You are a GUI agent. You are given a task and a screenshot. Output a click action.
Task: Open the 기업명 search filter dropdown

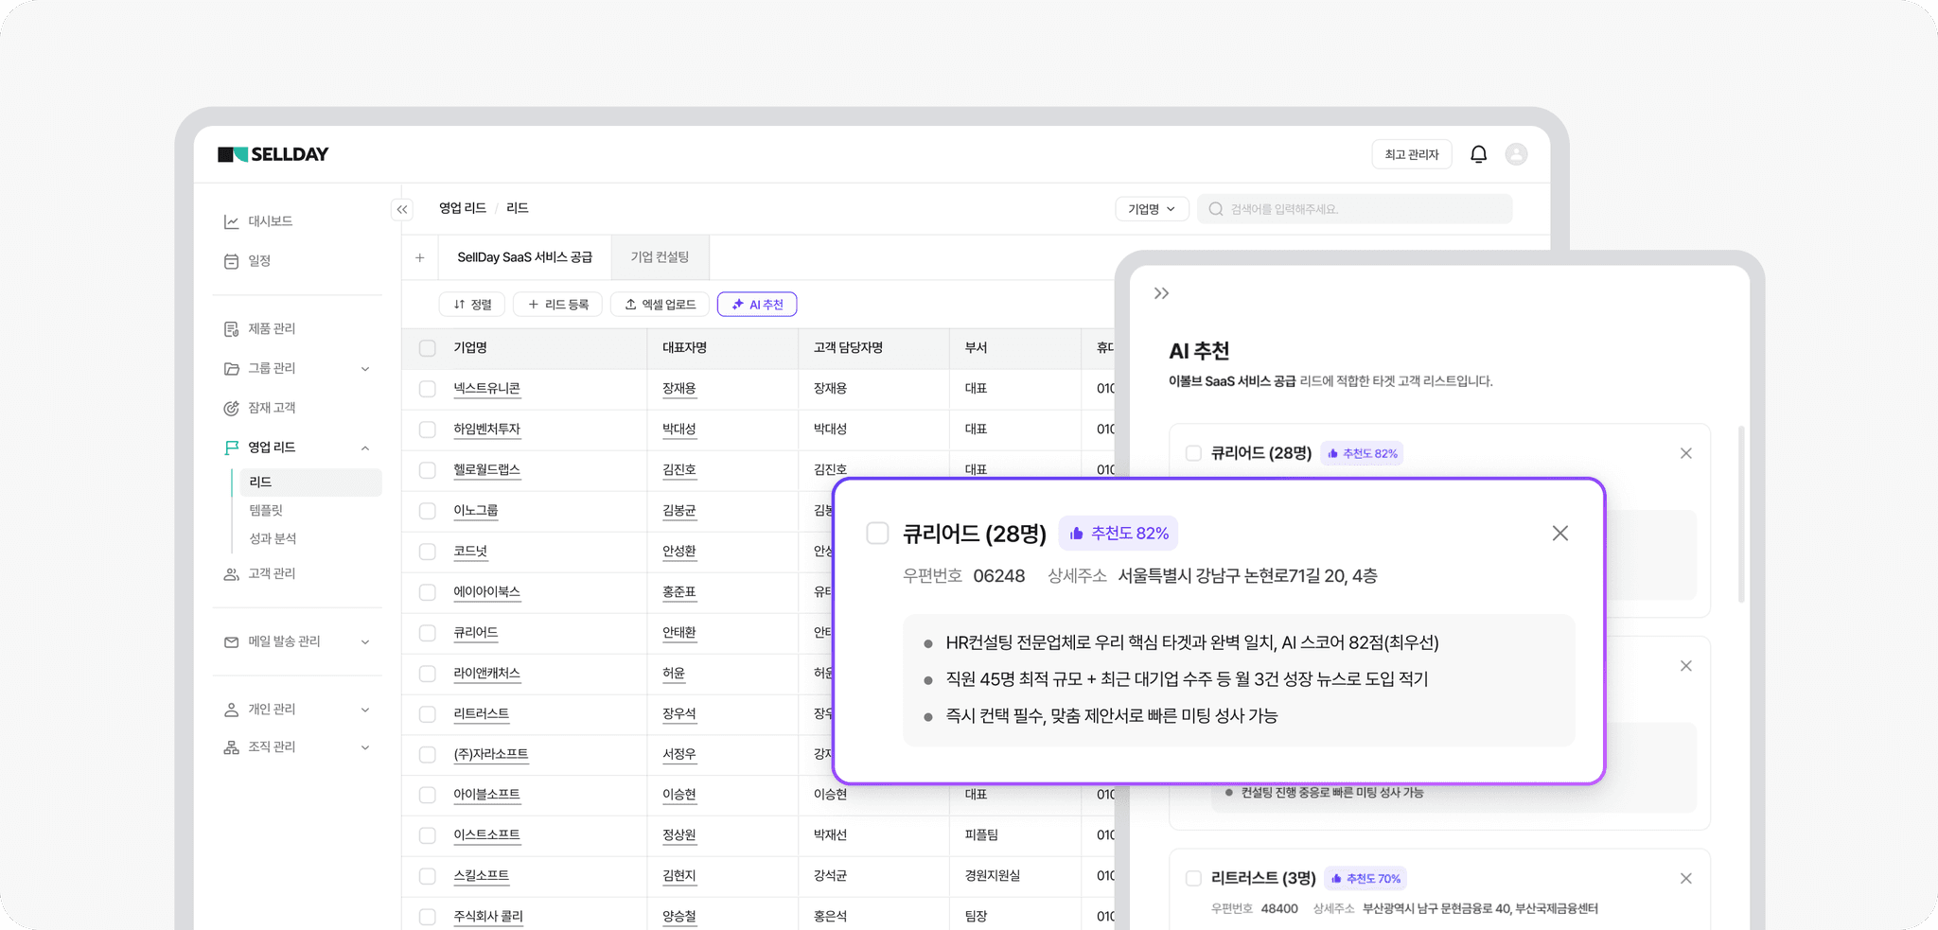coord(1151,209)
